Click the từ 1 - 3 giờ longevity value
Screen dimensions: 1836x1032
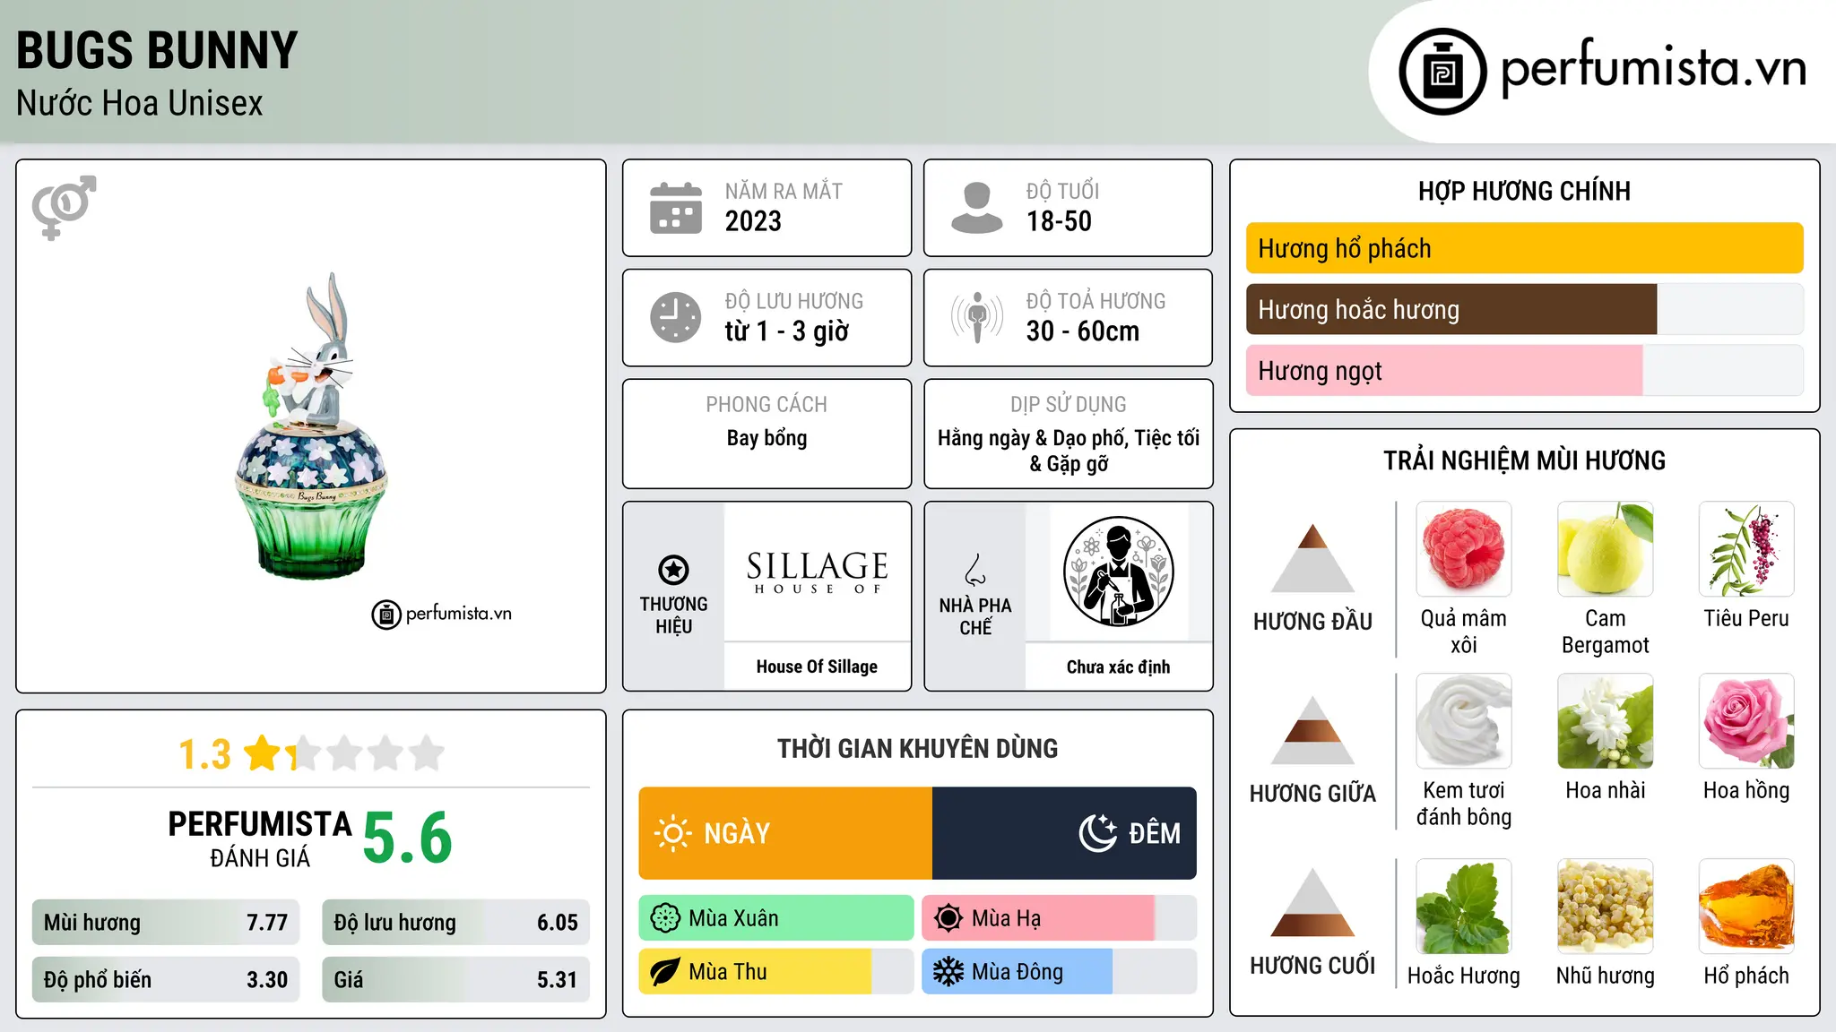[x=786, y=331]
